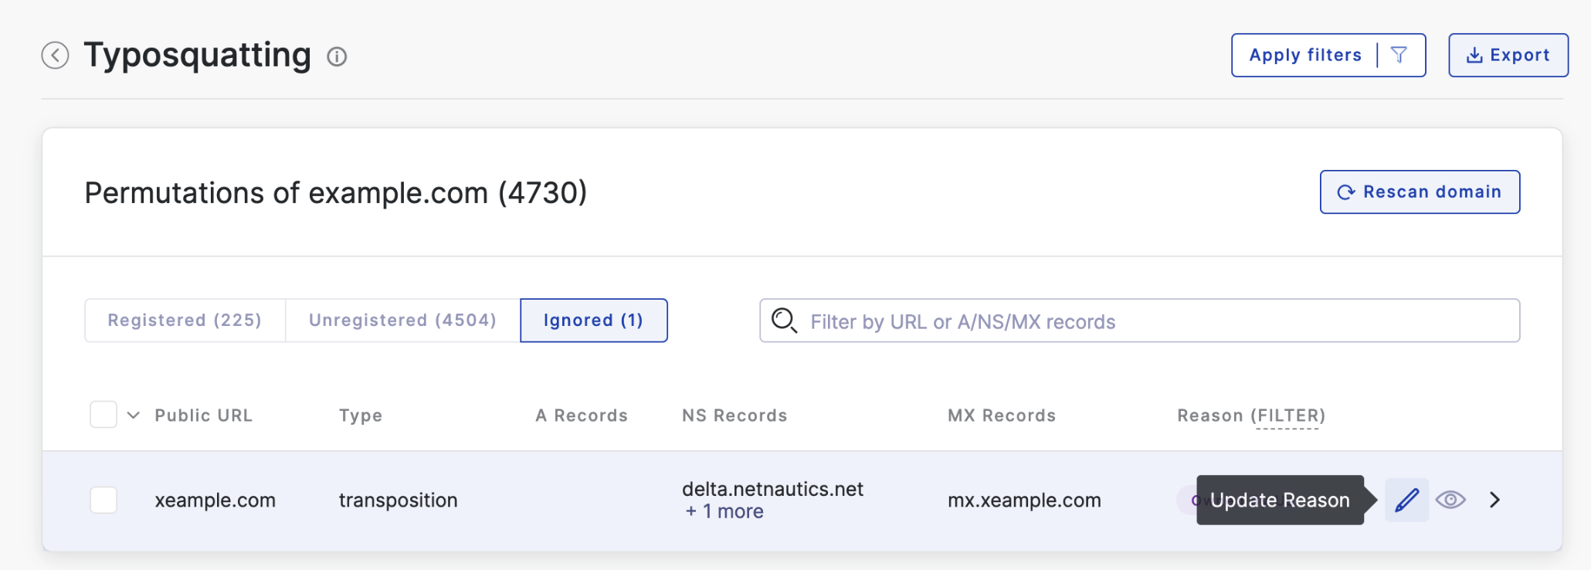The width and height of the screenshot is (1591, 570).
Task: Click the funnel filter icon
Action: (1399, 55)
